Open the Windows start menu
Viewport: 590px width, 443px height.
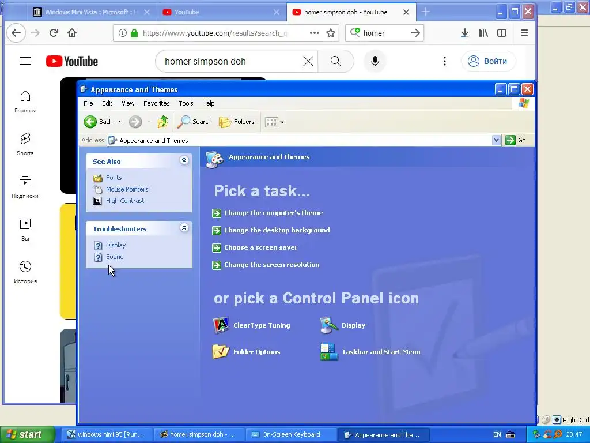(x=27, y=435)
